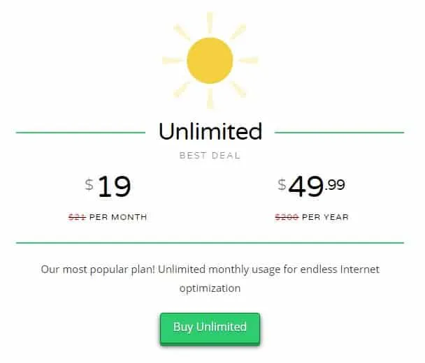Select the Unlimited plan heading
The image size is (425, 363).
tap(210, 131)
